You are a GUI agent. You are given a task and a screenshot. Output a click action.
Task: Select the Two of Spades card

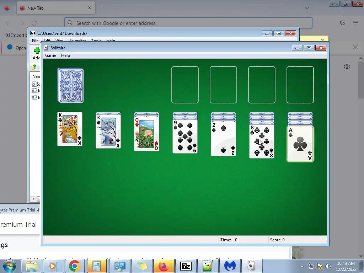pos(223,139)
